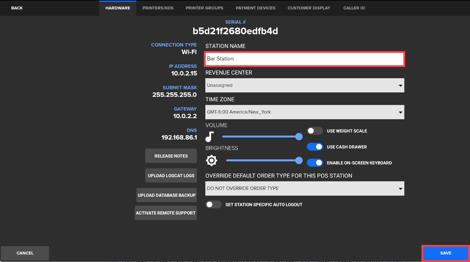Click the sun brightness icon
470x262 pixels.
coord(211,160)
